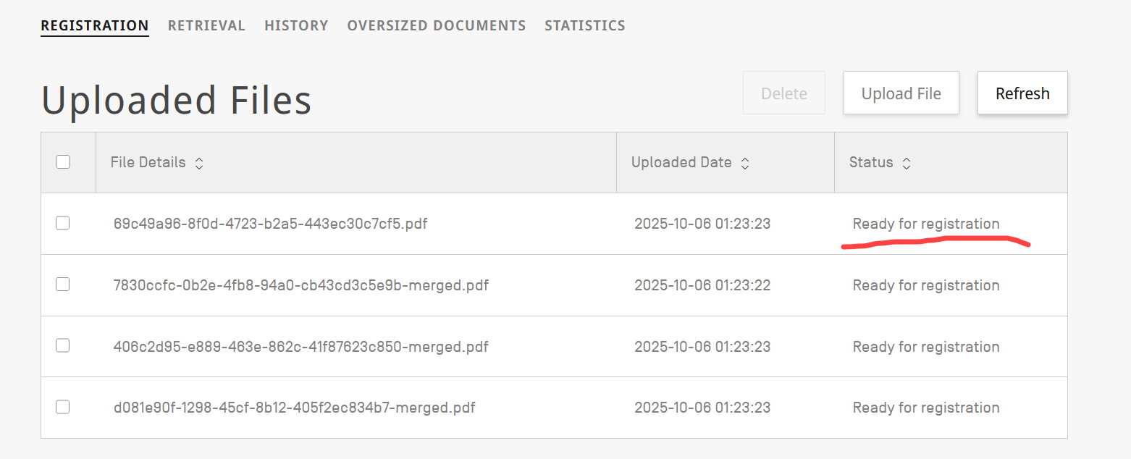Check the box for 69c49a96 file
The height and width of the screenshot is (459, 1131).
point(63,224)
